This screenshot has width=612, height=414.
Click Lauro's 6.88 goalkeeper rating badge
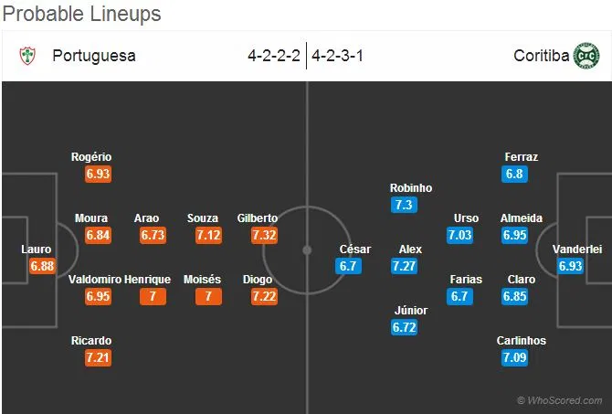(42, 266)
